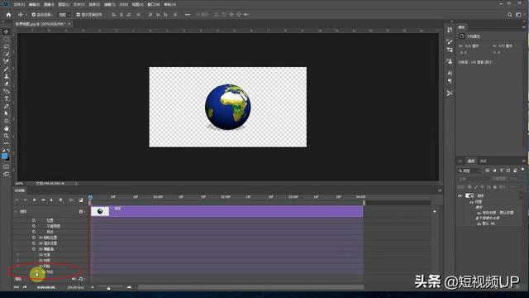This screenshot has width=529, height=298.
Task: Hide the 3D globe layer eye icon
Action: pos(460,195)
